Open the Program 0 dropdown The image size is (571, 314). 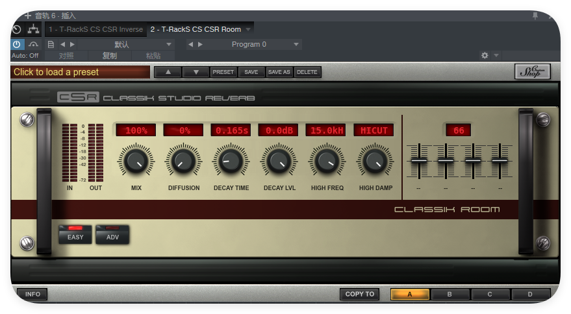point(254,44)
